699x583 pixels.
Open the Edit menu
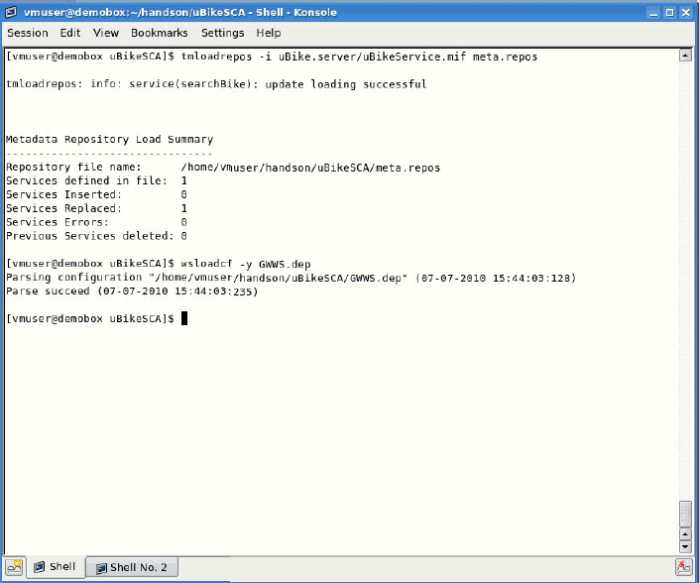click(x=70, y=33)
